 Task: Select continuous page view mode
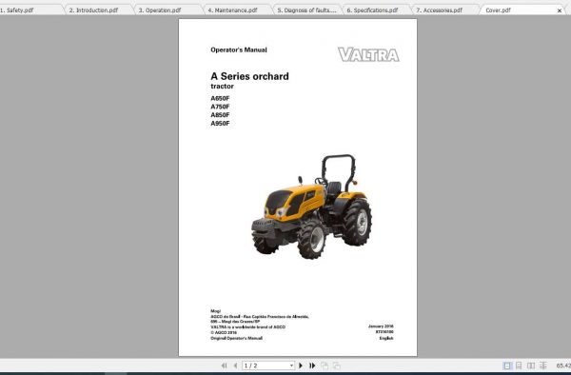(x=519, y=365)
